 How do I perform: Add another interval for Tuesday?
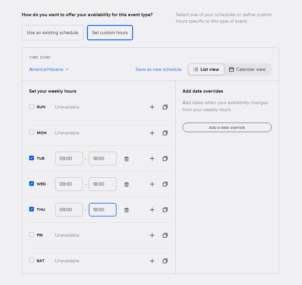pos(152,159)
